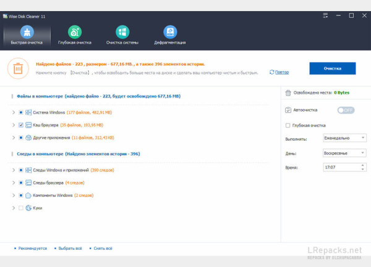The width and height of the screenshot is (371, 267).
Task: Expand the Куки row
Action: pyautogui.click(x=14, y=208)
